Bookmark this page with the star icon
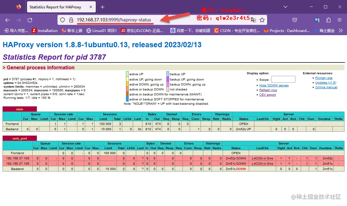The width and height of the screenshot is (347, 206). pyautogui.click(x=262, y=20)
